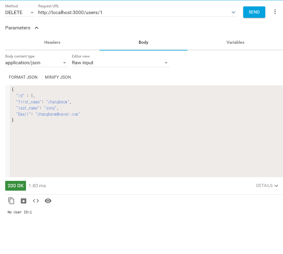Click MINIFY JSON button
The width and height of the screenshot is (283, 254).
click(x=58, y=77)
